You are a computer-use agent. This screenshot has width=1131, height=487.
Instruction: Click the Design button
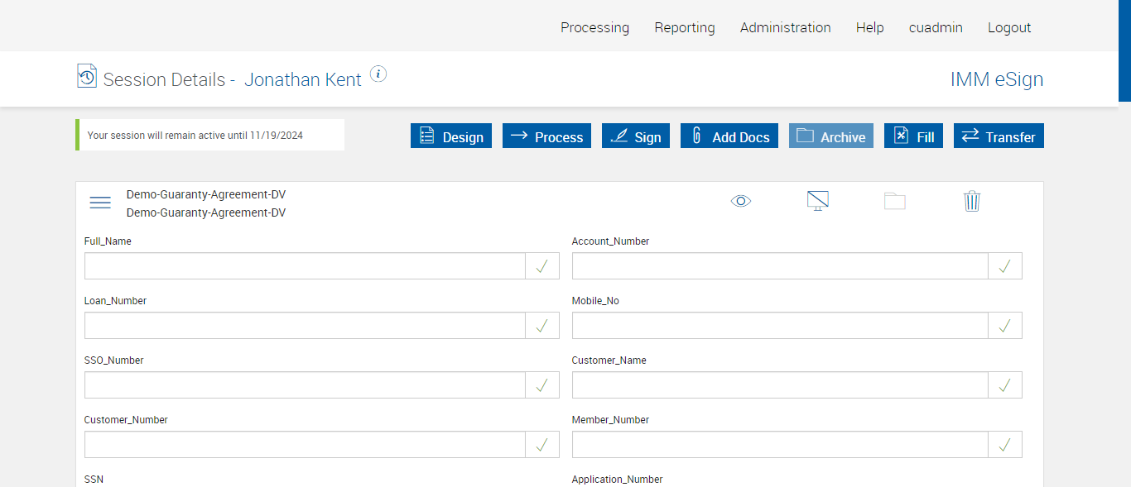pyautogui.click(x=451, y=136)
